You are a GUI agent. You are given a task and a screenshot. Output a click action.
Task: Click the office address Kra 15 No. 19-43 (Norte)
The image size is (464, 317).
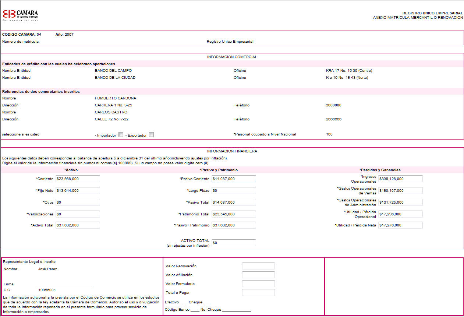pyautogui.click(x=347, y=78)
